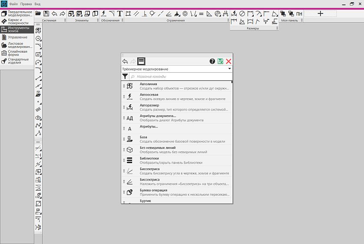364x244 pixels.
Task: Click the Название команды search field
Action: tap(181, 77)
